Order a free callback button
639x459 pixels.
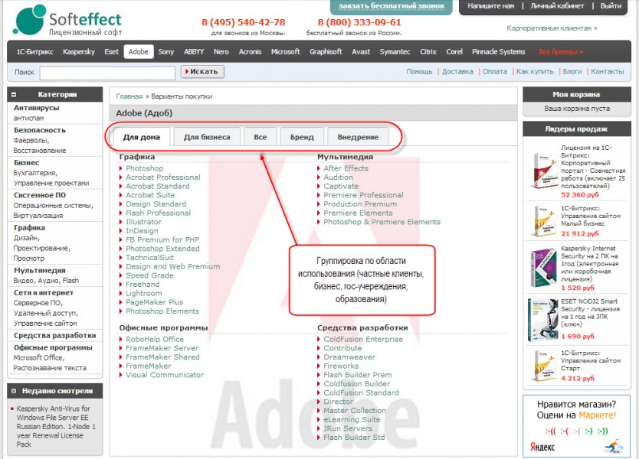392,6
